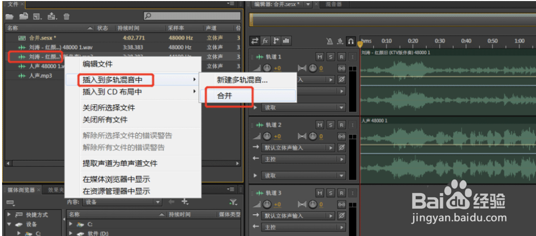Select 合并 in the submenu
This screenshot has width=536, height=236.
(x=248, y=96)
